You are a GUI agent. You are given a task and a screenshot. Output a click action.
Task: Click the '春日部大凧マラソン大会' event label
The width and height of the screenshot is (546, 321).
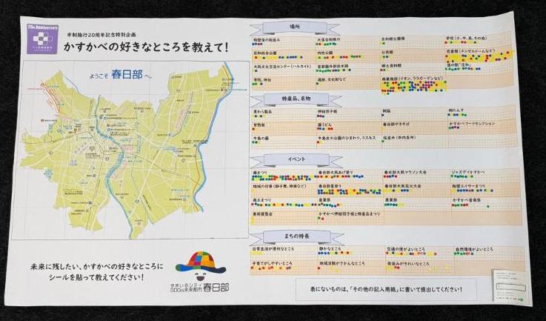click(x=405, y=172)
